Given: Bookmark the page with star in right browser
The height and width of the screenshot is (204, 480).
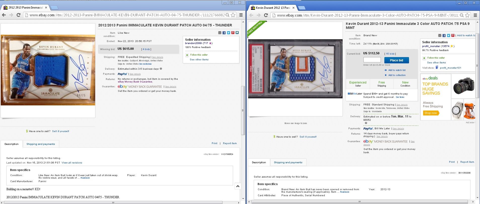Looking at the screenshot, I should click(x=467, y=15).
